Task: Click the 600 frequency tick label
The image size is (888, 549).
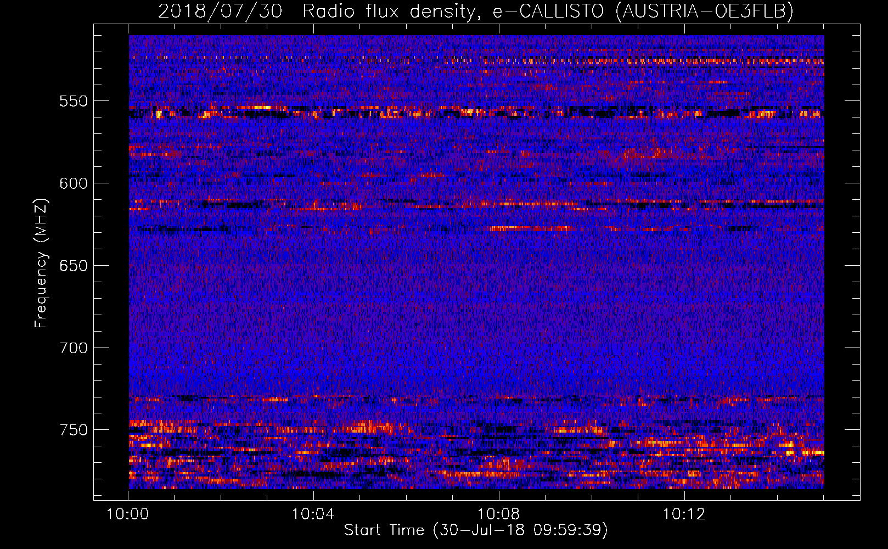Action: coord(74,183)
